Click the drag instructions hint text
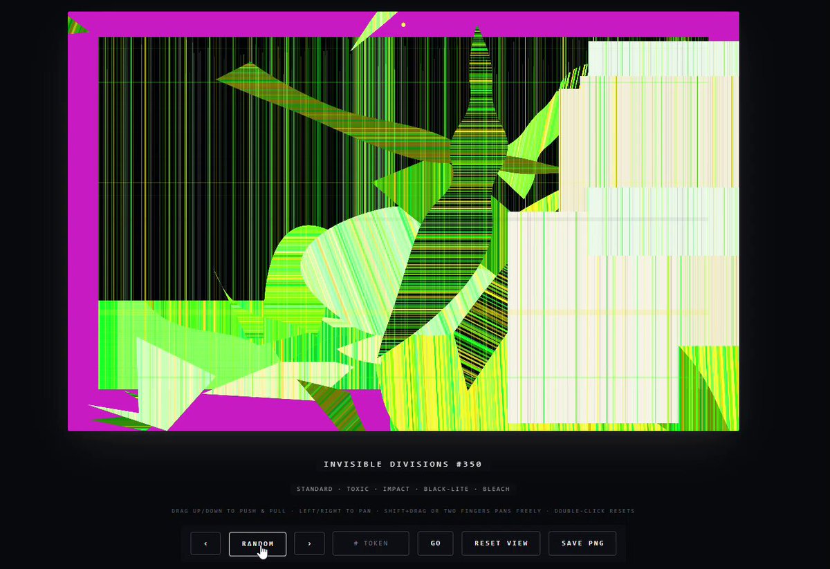This screenshot has height=569, width=830. click(x=403, y=511)
